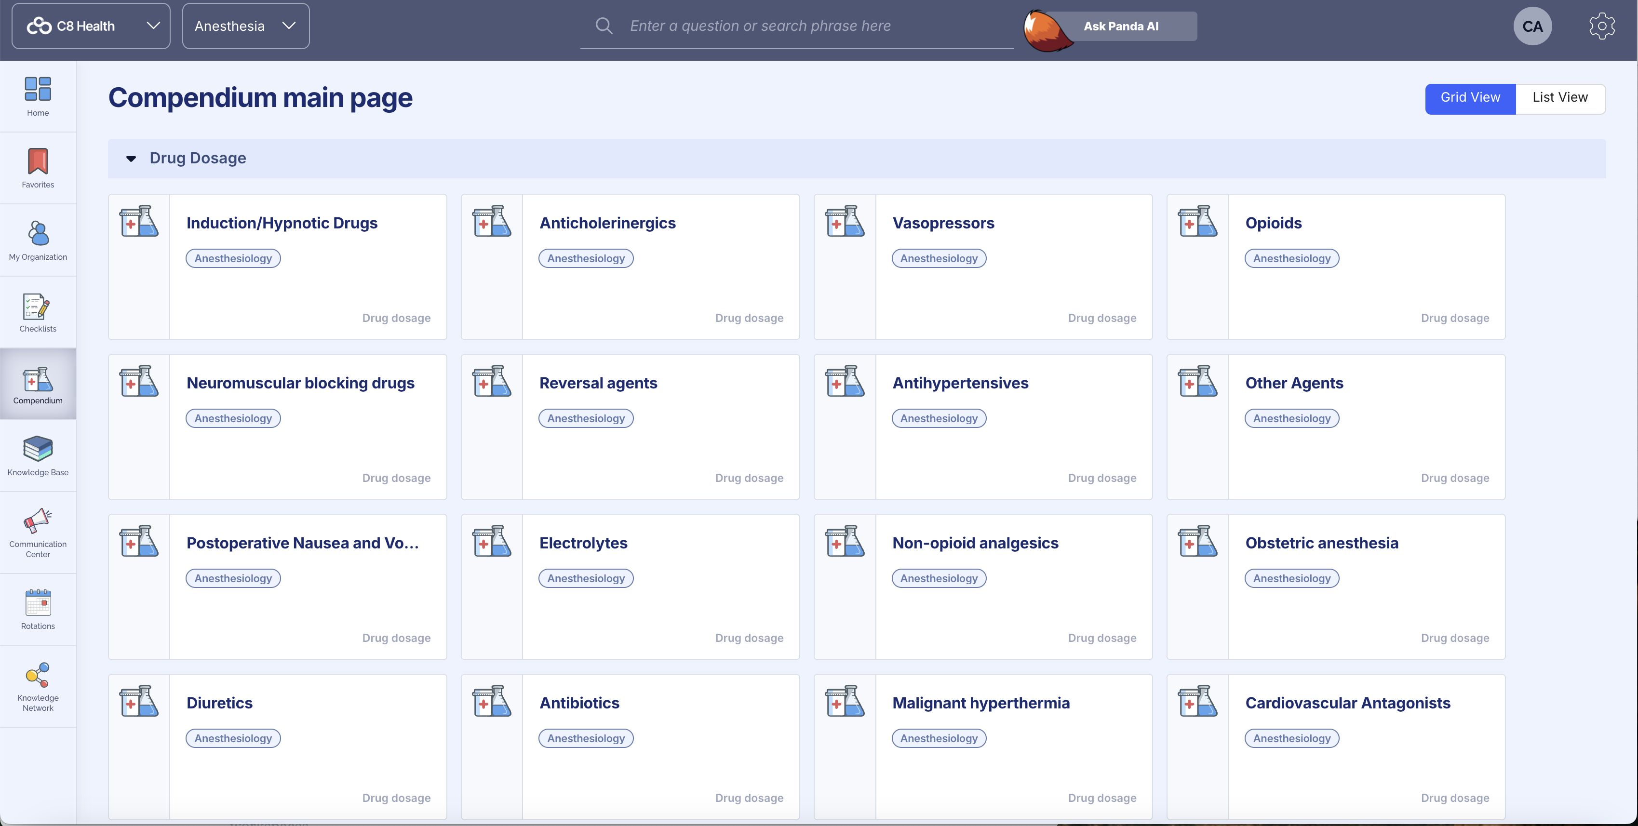Open Communication Center megaphone icon

pyautogui.click(x=38, y=532)
